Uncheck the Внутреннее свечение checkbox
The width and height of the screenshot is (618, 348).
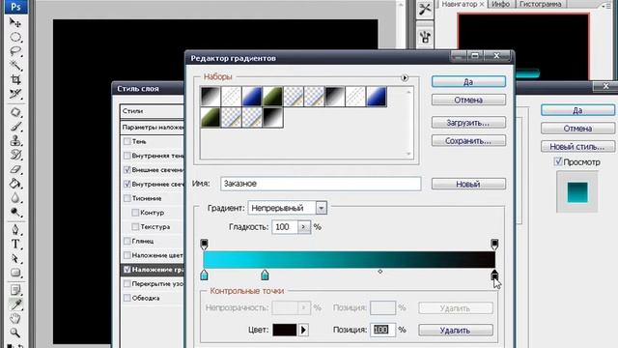126,184
